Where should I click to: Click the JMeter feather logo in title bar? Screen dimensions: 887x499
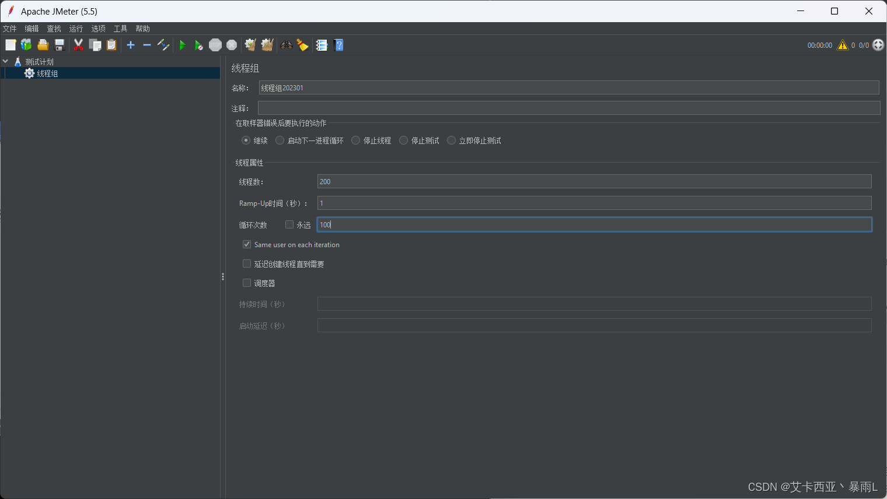(11, 11)
